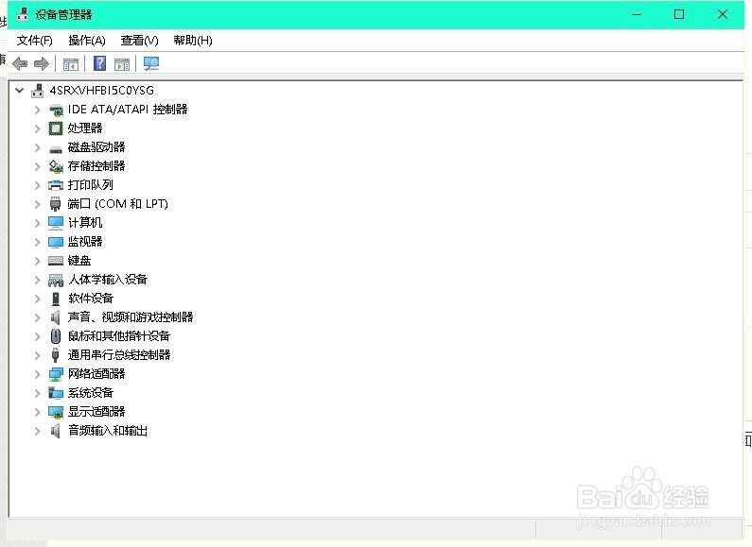Click the Forward arrow toolbar icon
The width and height of the screenshot is (752, 547).
(42, 63)
